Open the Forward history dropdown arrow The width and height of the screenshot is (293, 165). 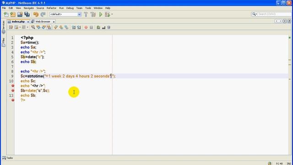(27, 27)
